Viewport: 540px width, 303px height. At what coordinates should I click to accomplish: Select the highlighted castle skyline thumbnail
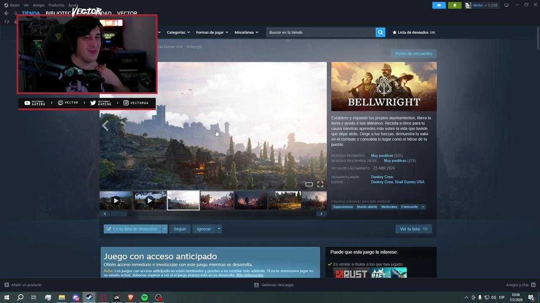click(x=184, y=201)
